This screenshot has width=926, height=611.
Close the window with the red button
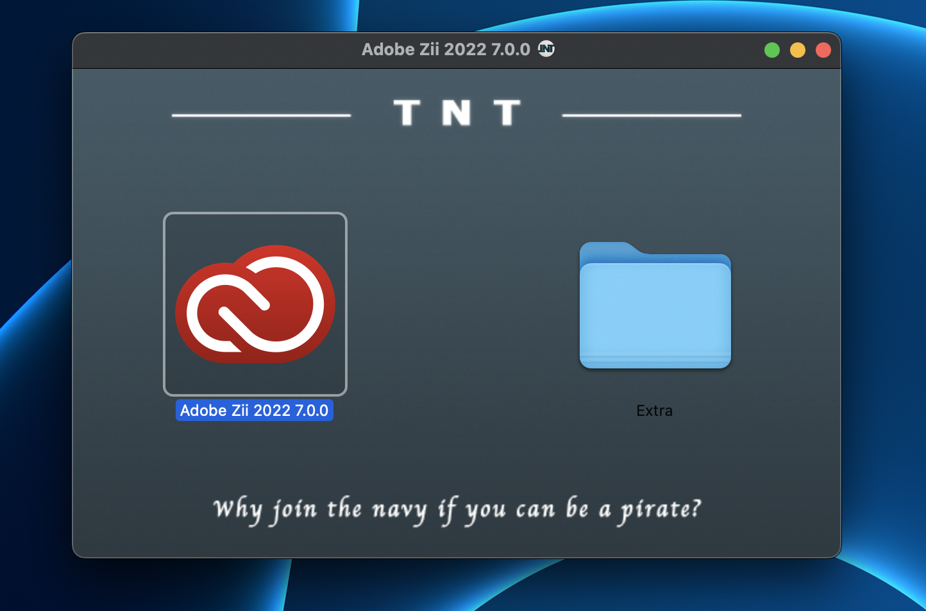point(823,50)
